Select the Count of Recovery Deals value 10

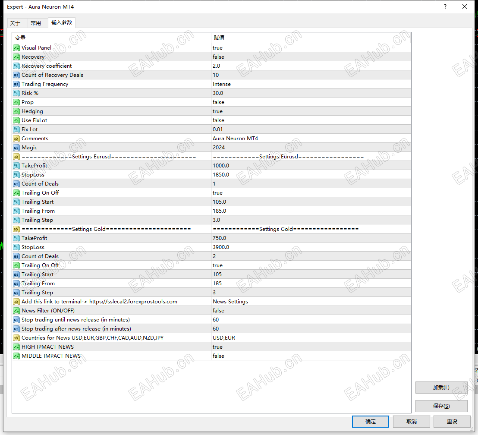tap(311, 75)
